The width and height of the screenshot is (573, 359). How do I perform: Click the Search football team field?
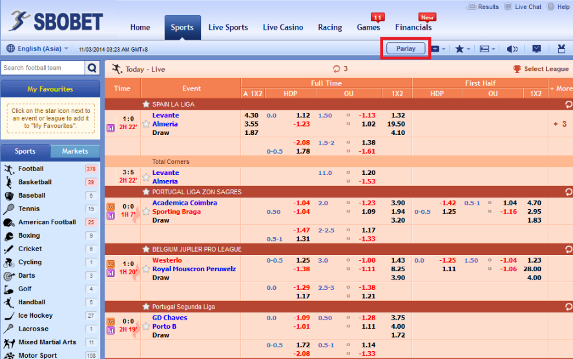coord(43,68)
